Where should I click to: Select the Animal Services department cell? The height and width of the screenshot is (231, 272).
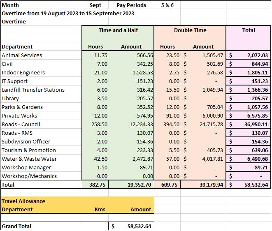(41, 55)
